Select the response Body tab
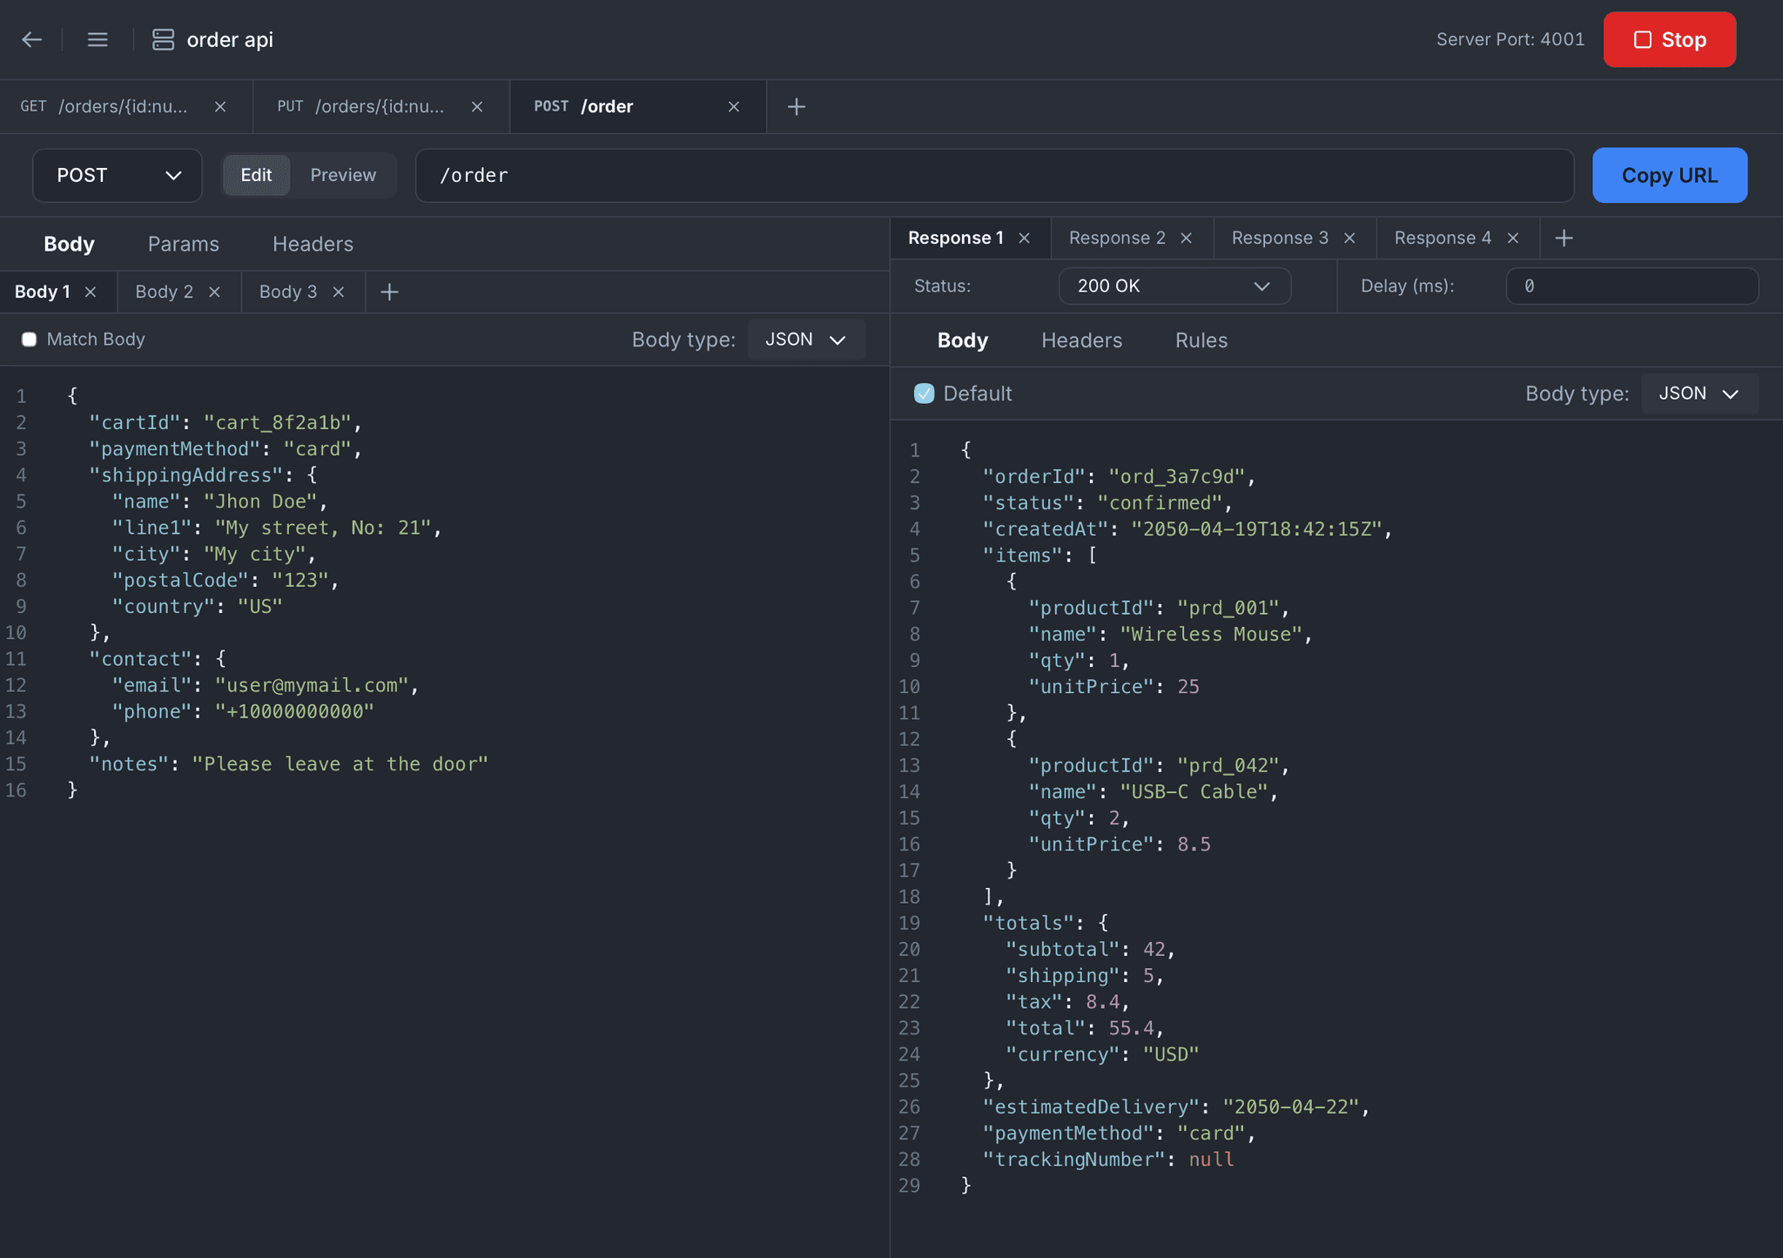Viewport: 1783px width, 1258px height. pyautogui.click(x=962, y=340)
